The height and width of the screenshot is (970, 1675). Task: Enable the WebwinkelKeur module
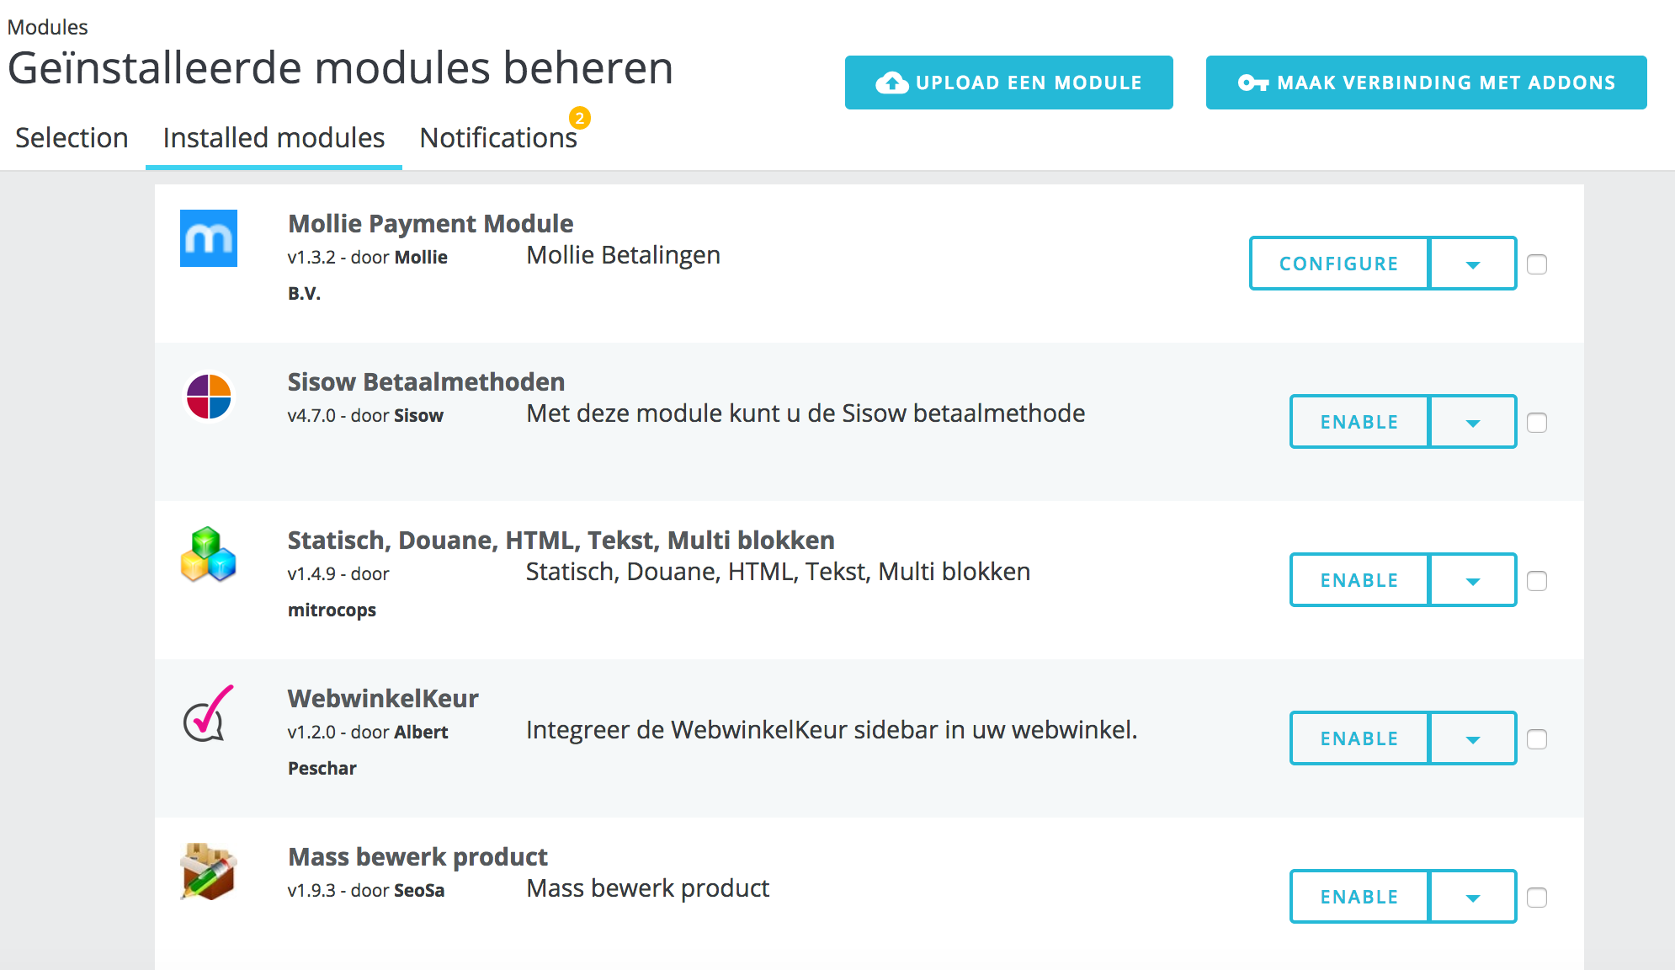[x=1359, y=739]
